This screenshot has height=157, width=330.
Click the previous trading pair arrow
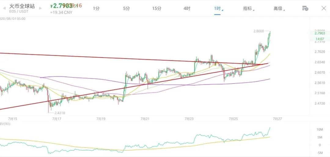[4, 8]
